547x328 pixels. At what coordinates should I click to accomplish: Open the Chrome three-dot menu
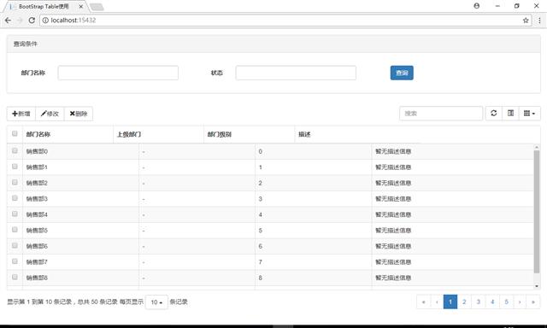coord(539,20)
